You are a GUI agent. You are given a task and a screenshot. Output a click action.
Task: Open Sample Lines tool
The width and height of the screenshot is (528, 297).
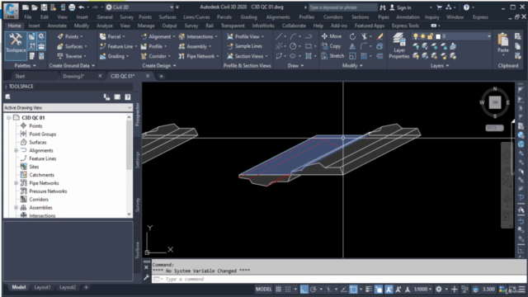245,46
